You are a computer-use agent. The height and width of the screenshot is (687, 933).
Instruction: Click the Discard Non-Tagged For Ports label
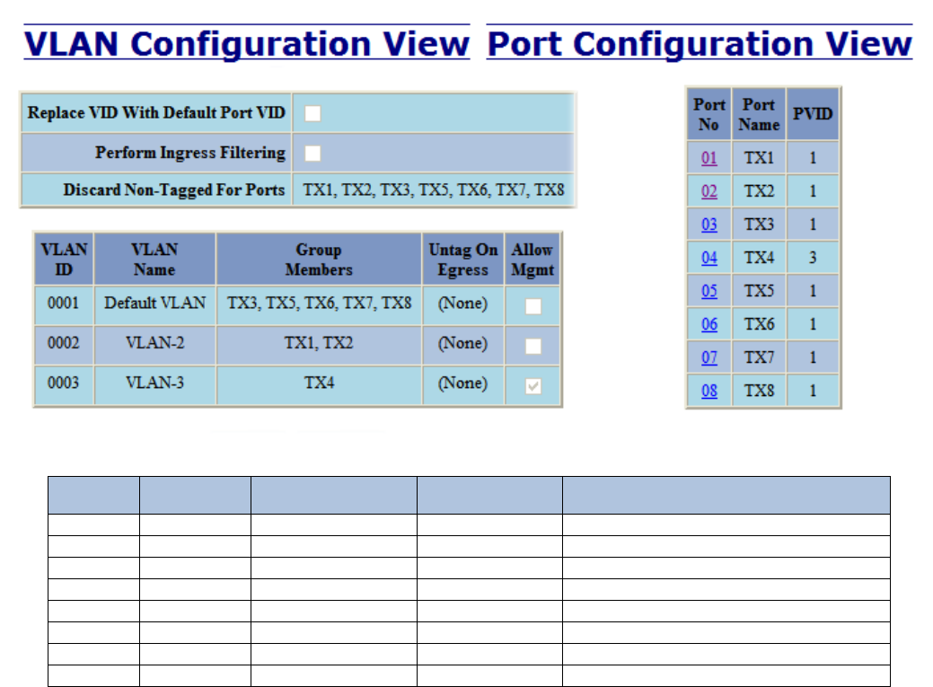click(173, 189)
